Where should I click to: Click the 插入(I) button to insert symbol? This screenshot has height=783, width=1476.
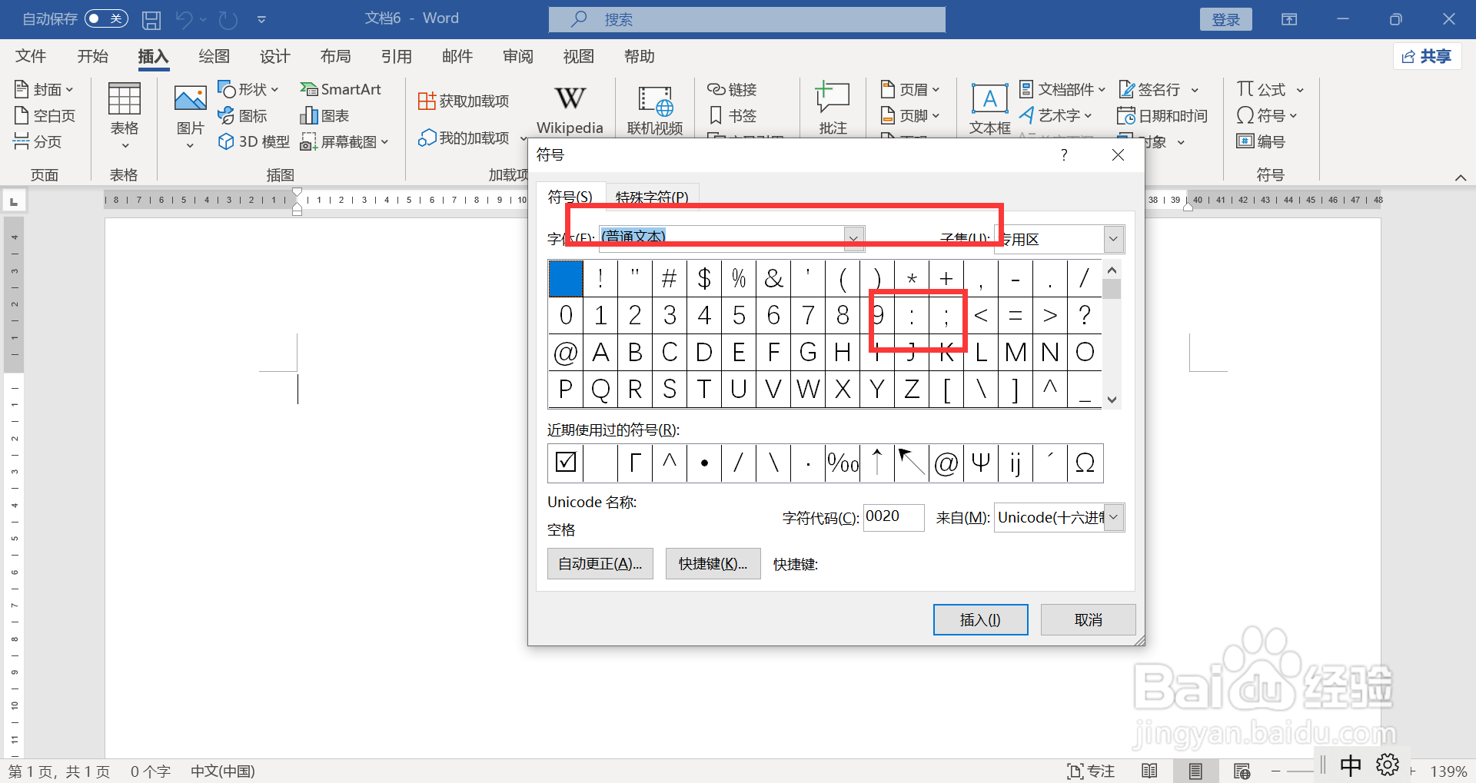(980, 619)
